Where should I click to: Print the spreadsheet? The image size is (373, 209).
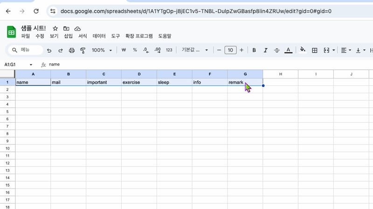(72, 50)
